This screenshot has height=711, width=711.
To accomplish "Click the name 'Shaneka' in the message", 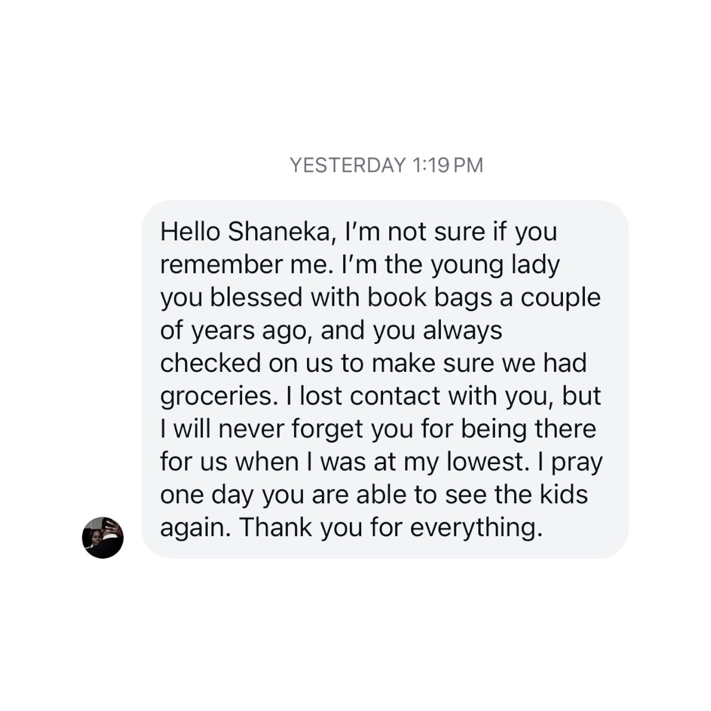I will pos(278,232).
